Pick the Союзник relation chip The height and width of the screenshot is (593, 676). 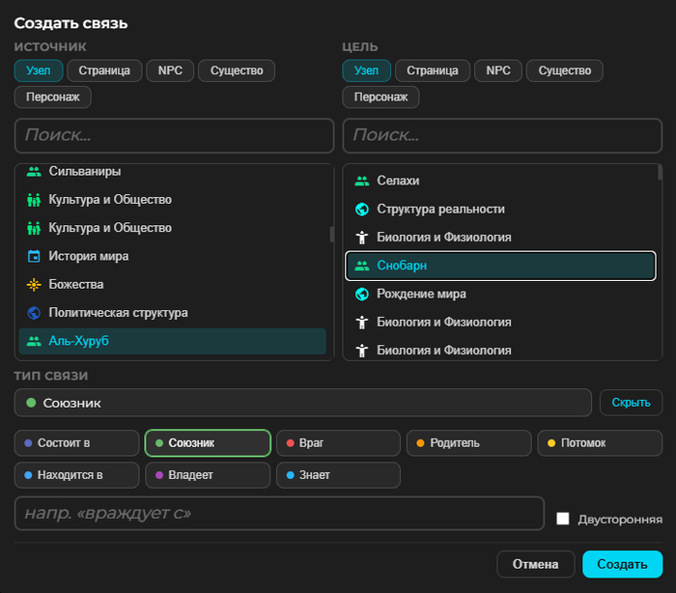click(x=208, y=443)
